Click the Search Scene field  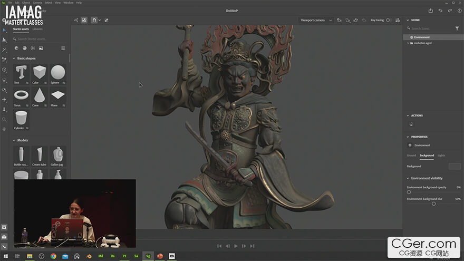point(431,28)
